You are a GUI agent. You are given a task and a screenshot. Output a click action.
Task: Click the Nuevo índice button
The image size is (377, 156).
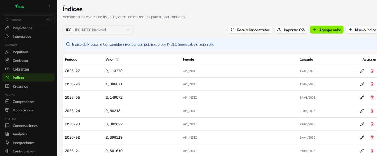[x=362, y=30]
